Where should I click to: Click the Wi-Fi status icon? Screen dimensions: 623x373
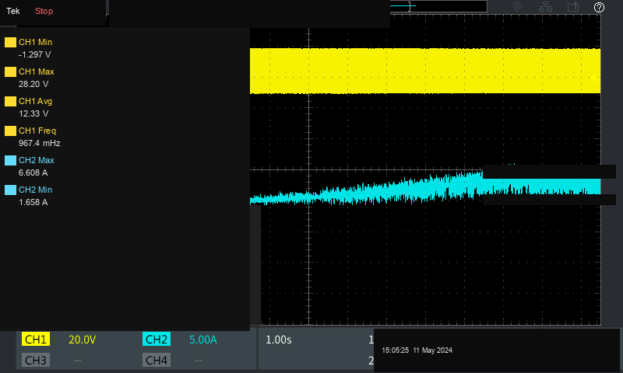[517, 7]
